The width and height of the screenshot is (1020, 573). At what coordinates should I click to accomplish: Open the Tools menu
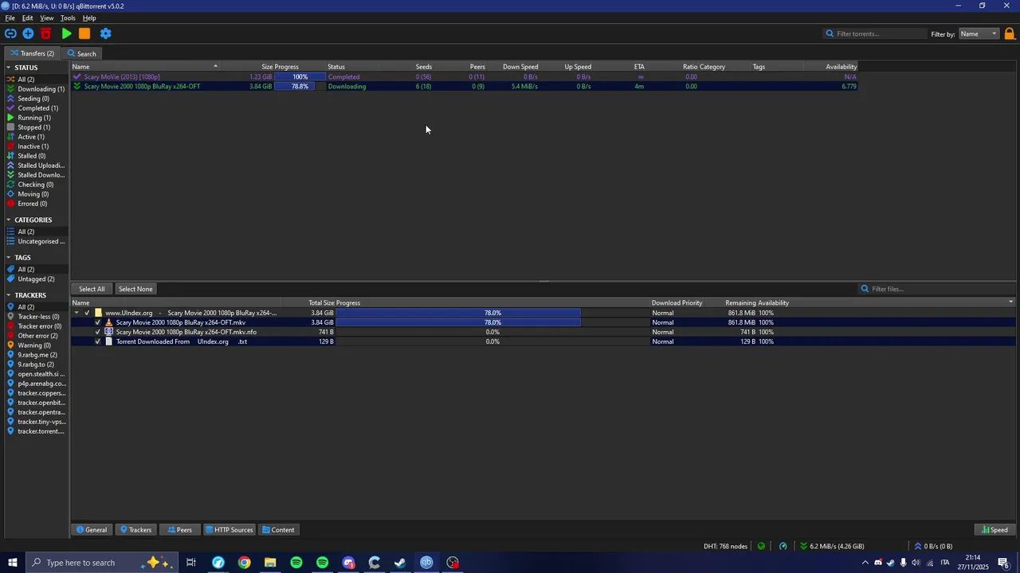pos(69,18)
